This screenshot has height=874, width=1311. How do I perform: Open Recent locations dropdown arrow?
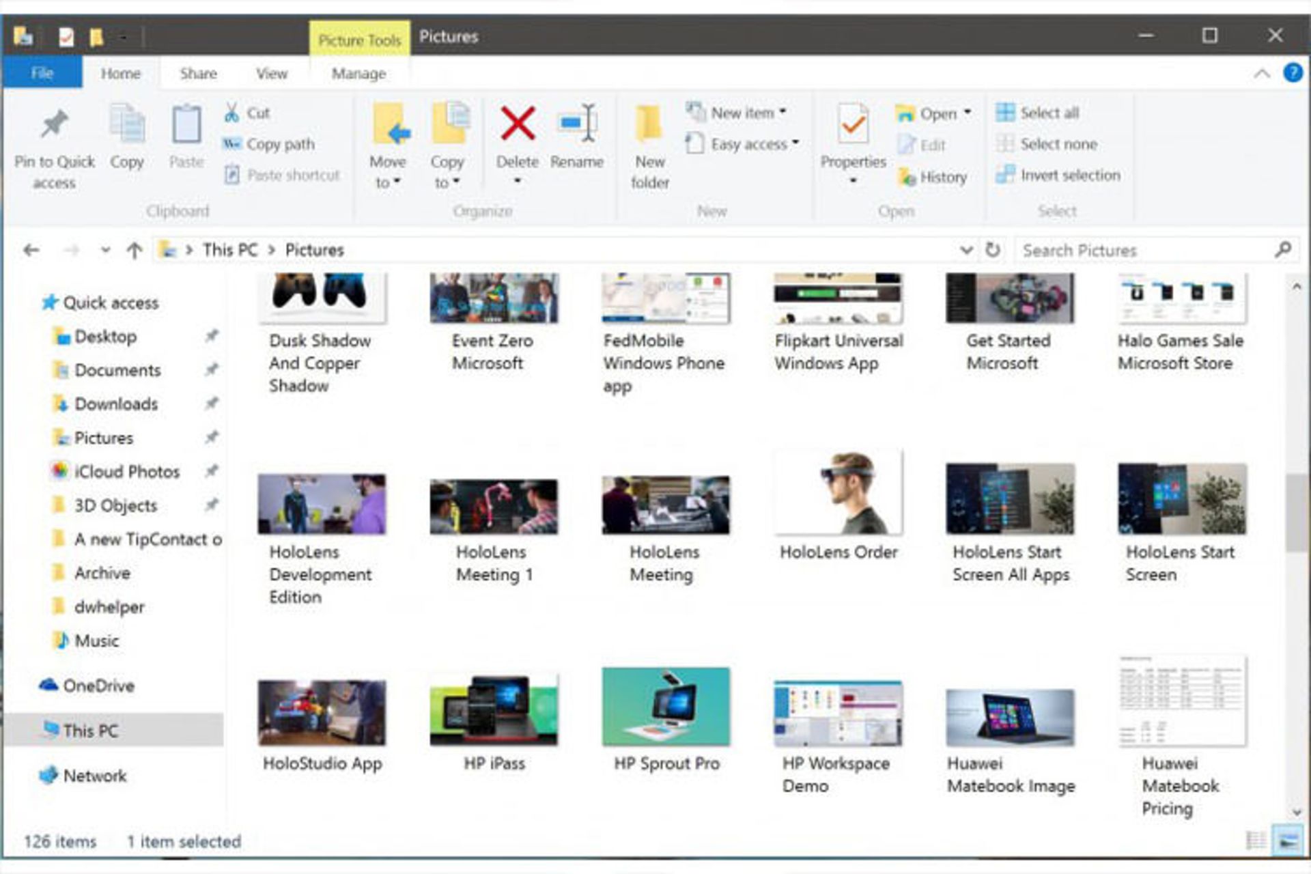pyautogui.click(x=105, y=251)
